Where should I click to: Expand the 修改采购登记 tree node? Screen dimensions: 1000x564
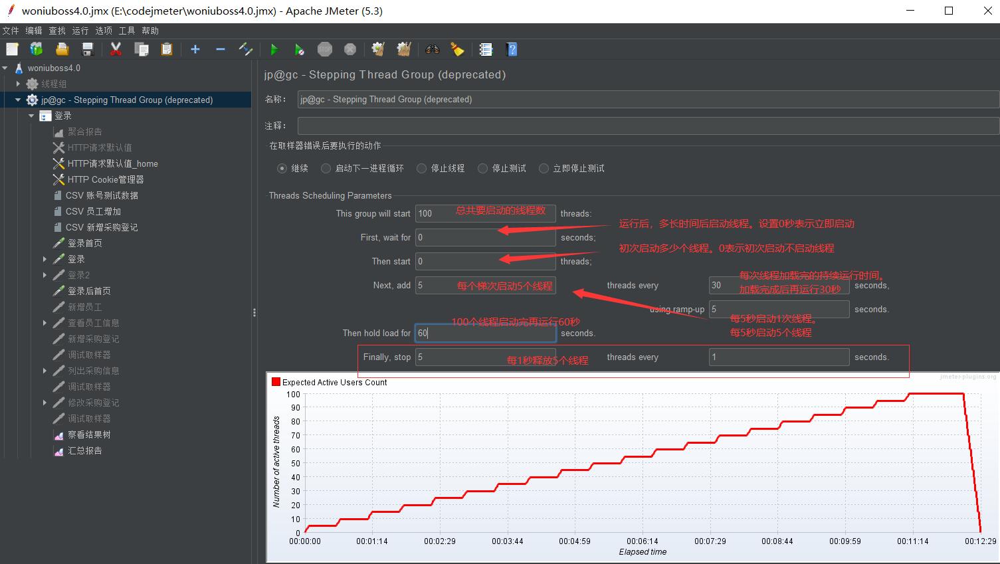tap(45, 403)
